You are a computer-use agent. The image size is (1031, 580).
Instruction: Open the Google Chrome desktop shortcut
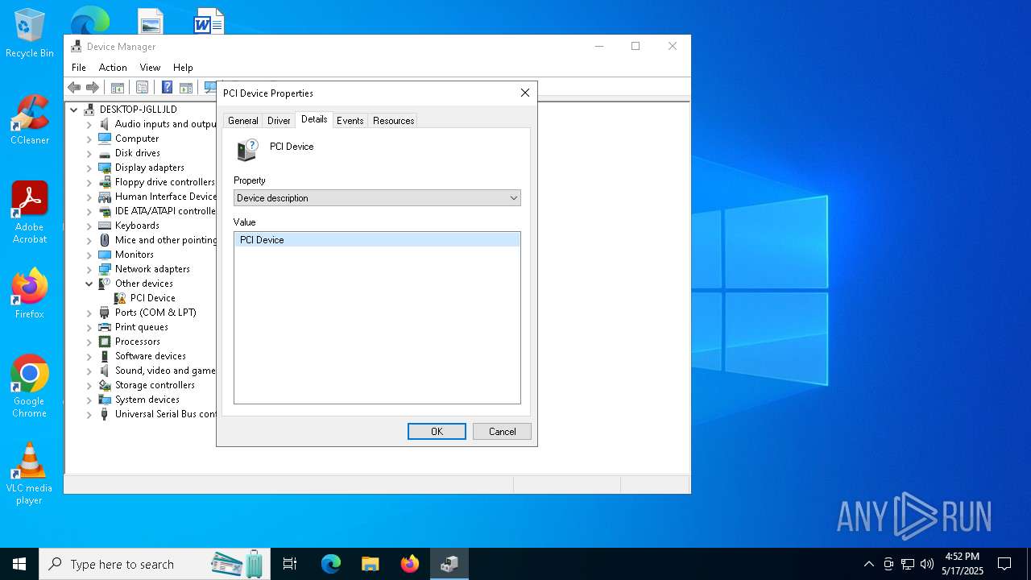tap(30, 386)
